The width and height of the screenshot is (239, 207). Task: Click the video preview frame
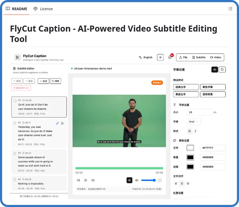(x=119, y=121)
